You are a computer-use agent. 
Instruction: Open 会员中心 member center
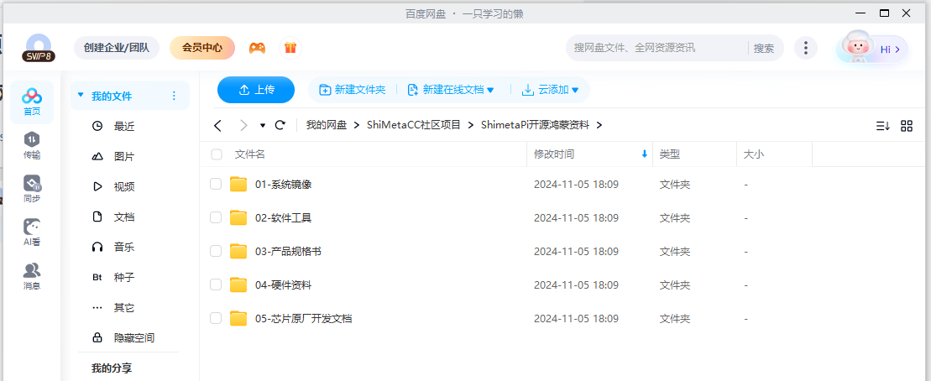pos(201,48)
